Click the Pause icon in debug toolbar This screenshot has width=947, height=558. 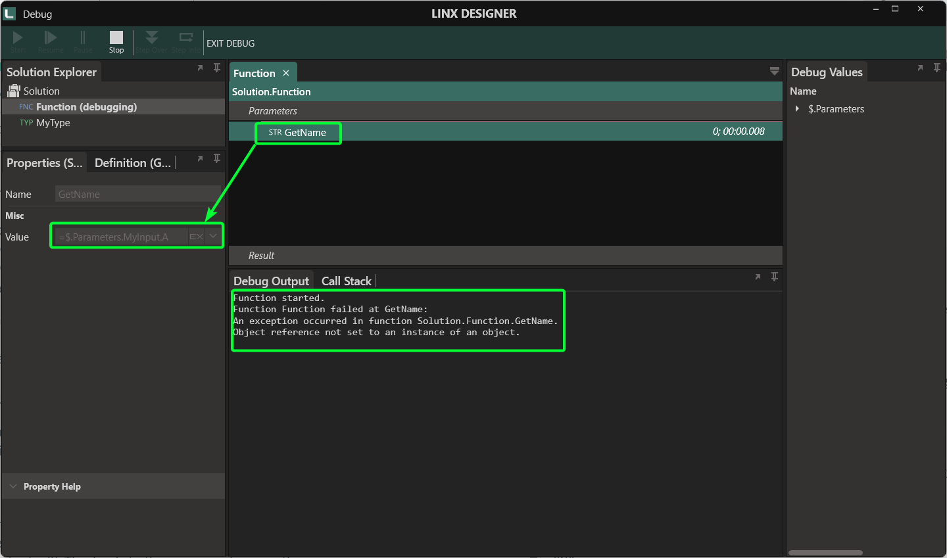(83, 37)
